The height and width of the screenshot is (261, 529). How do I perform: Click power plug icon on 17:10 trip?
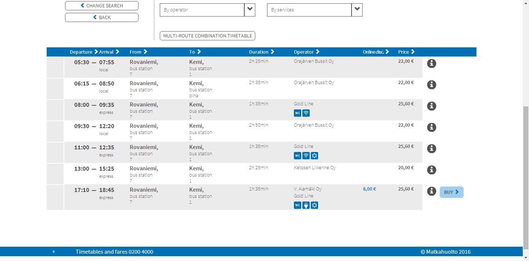pos(306,205)
